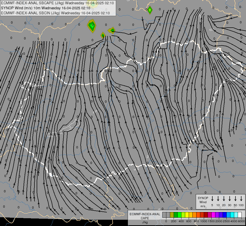This screenshot has width=246, height=226.
Task: Click the 1000 tick label
Action: point(204,221)
